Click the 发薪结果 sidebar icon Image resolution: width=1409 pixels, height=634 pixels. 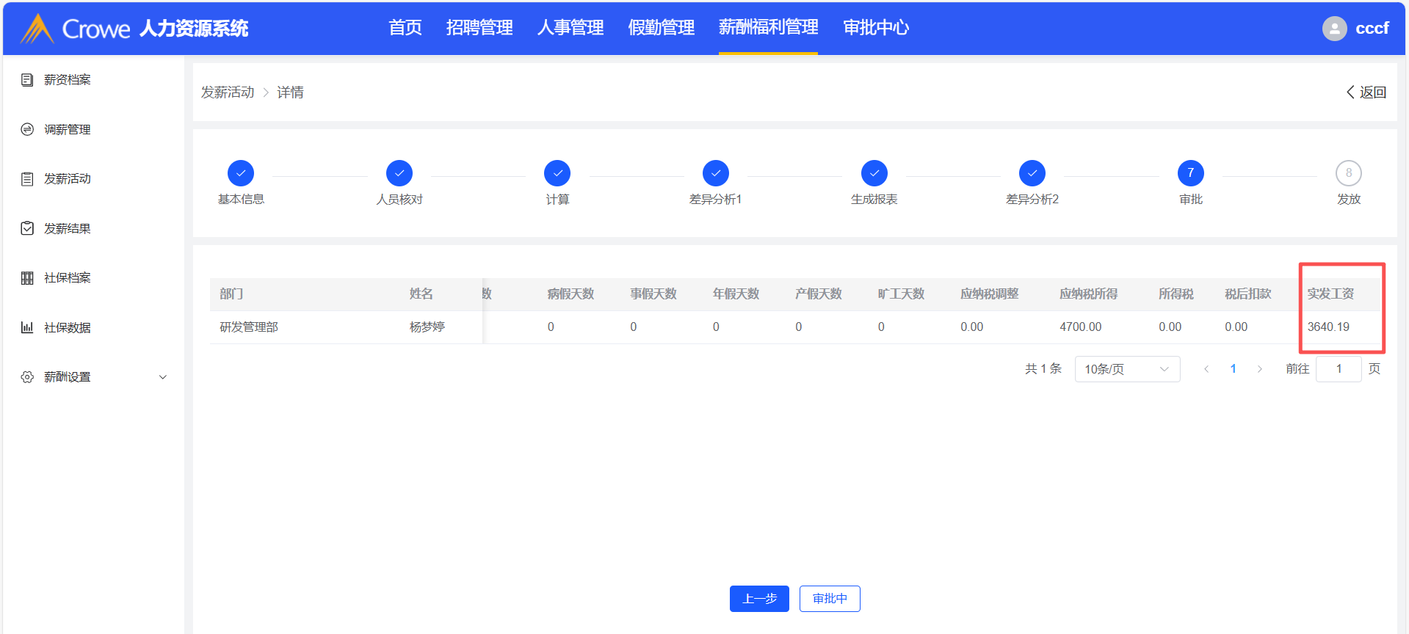point(27,229)
